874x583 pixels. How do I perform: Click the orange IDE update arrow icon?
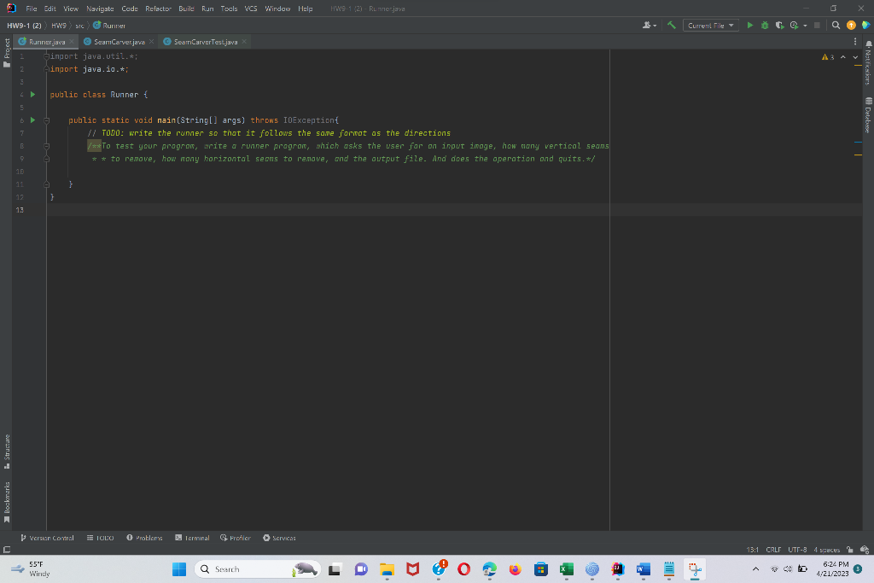pos(851,25)
